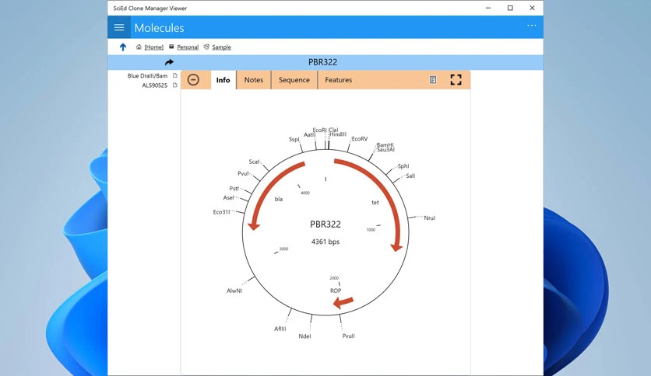Click the SphI restriction site label
Screen dimensions: 651x376
coord(403,166)
